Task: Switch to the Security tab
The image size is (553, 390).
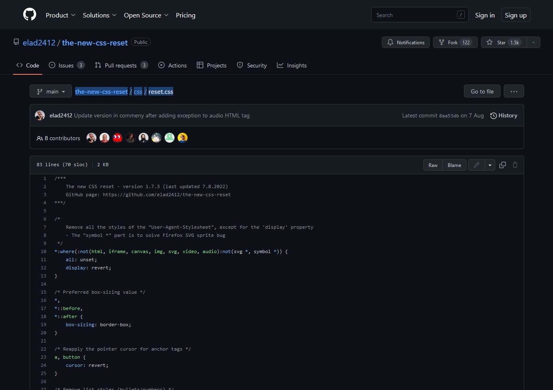Action: tap(252, 65)
